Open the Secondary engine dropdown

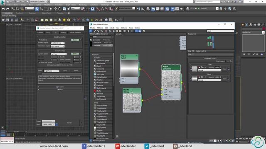pos(58,46)
